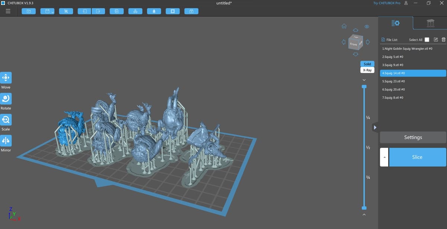
Task: Click the Dig Hole toolbar icon
Action: [x=191, y=11]
